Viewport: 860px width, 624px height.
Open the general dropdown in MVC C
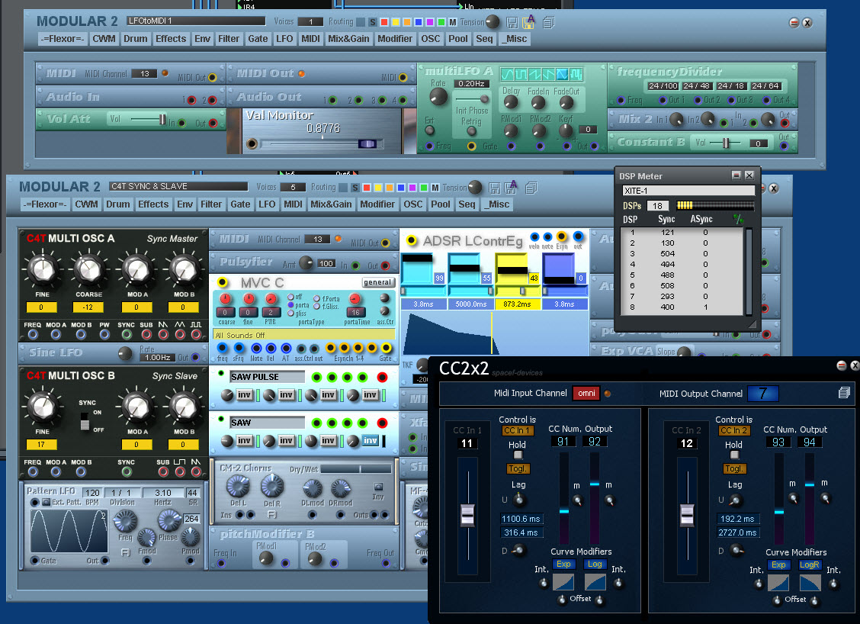[377, 282]
